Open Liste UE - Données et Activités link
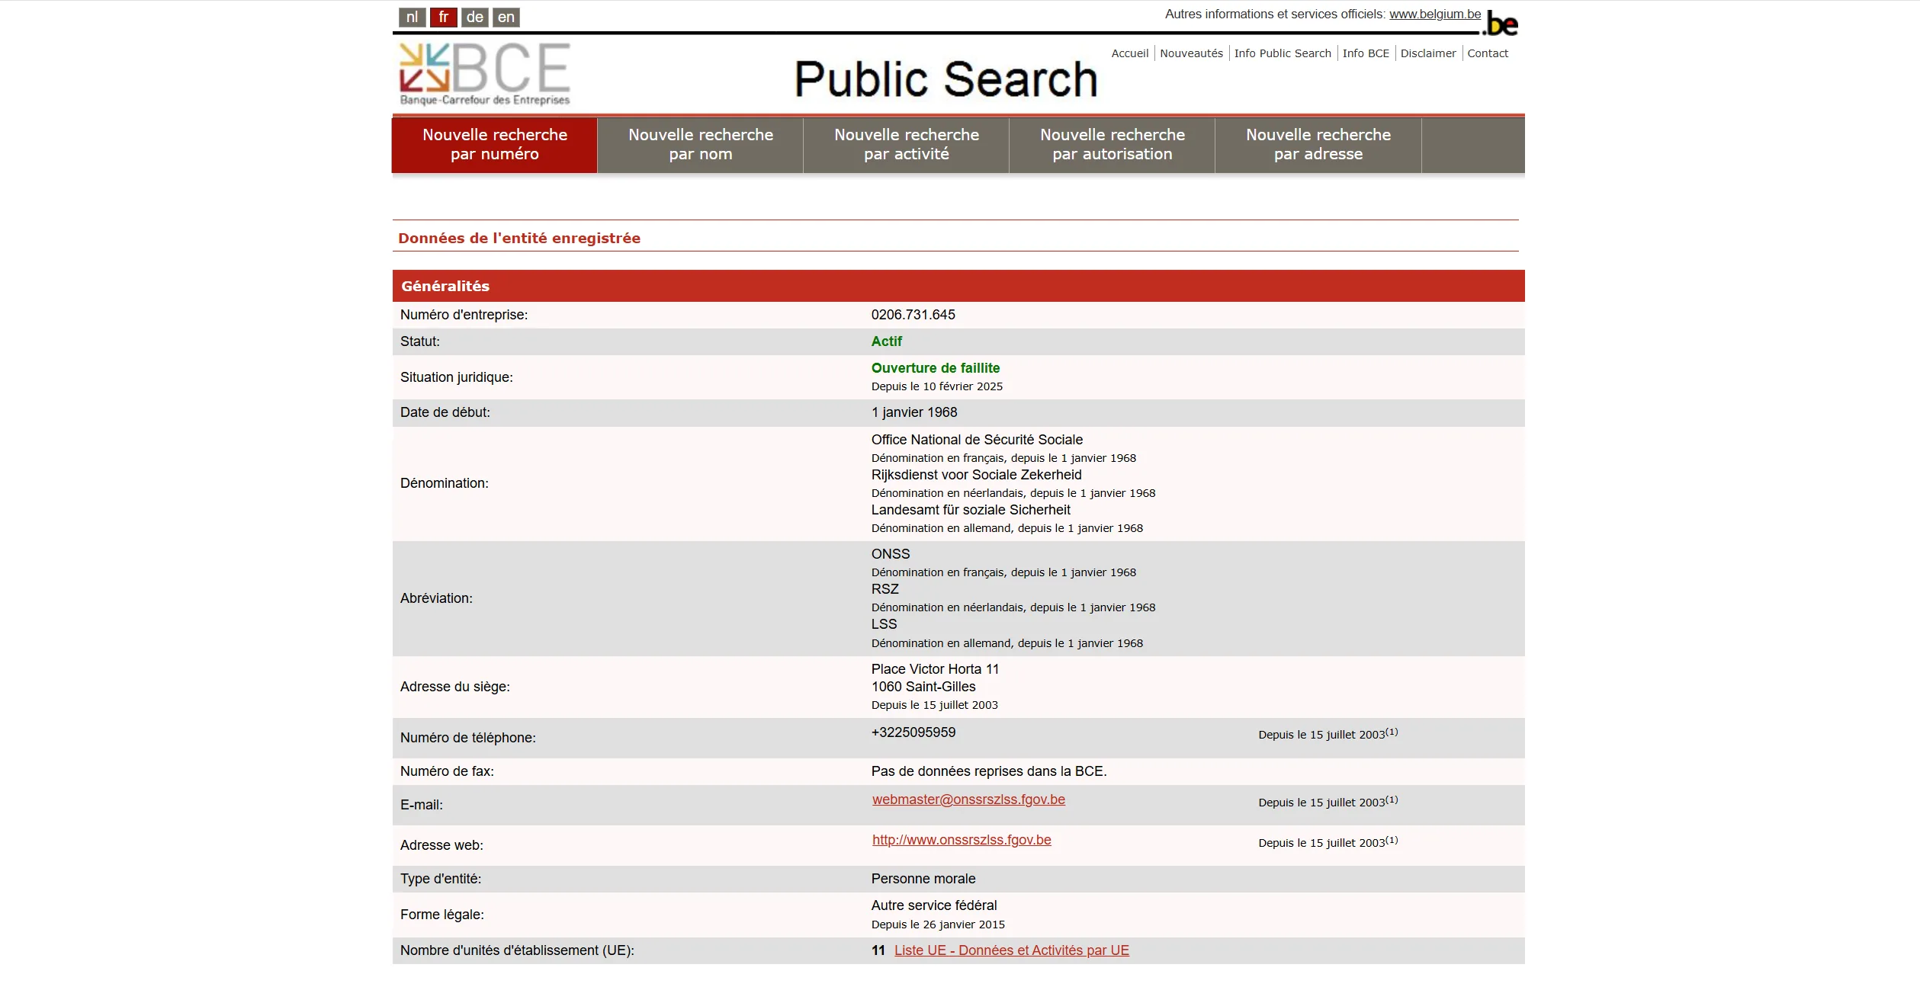This screenshot has width=1920, height=987. click(1011, 950)
